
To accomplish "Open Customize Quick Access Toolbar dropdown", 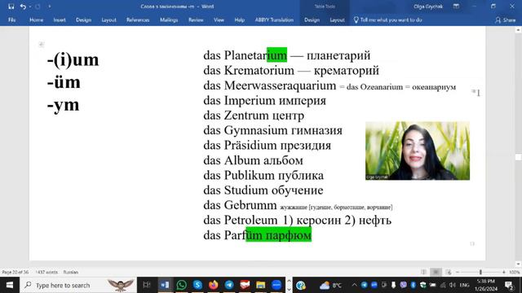I will click(x=49, y=7).
